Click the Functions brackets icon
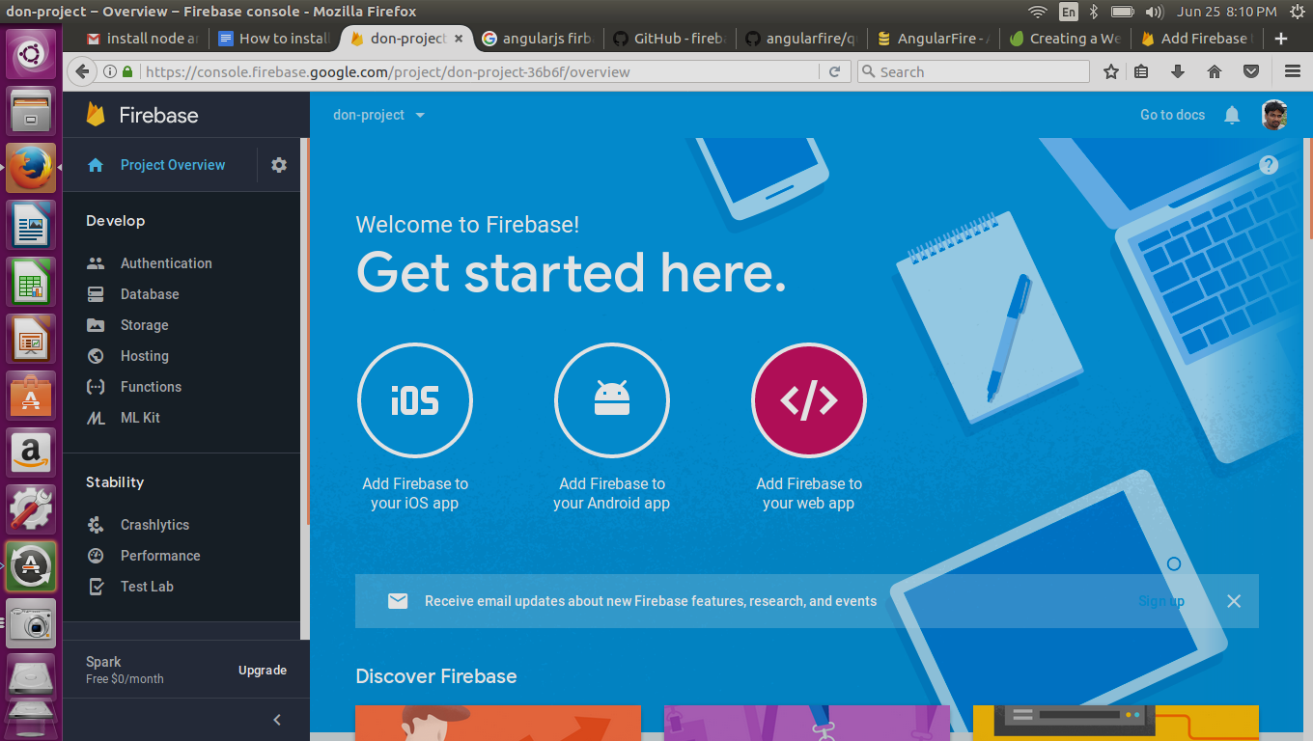Screen dimensions: 1313x741 click(x=96, y=387)
